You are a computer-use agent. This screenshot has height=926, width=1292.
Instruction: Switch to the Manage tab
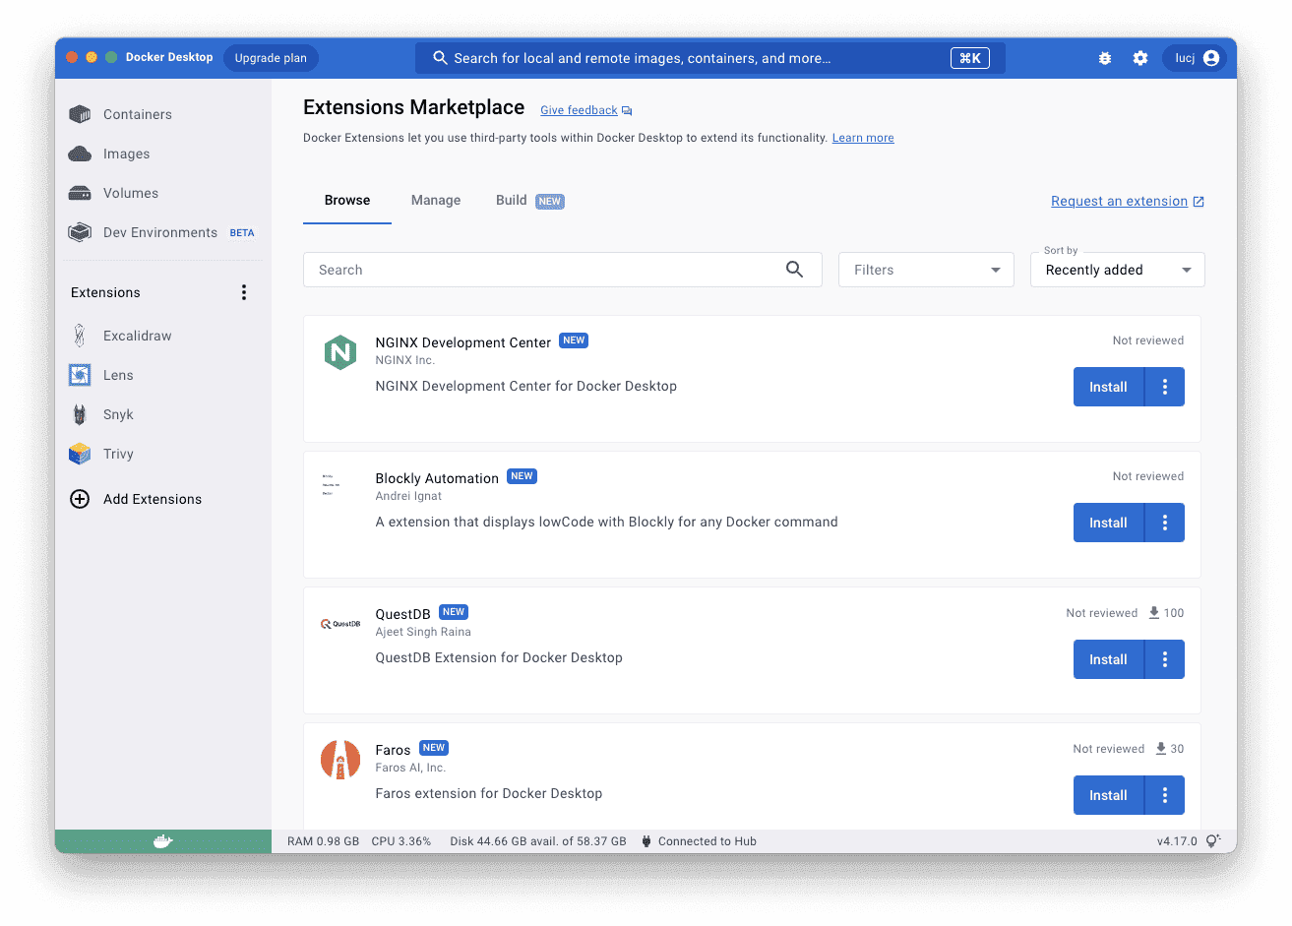[436, 200]
